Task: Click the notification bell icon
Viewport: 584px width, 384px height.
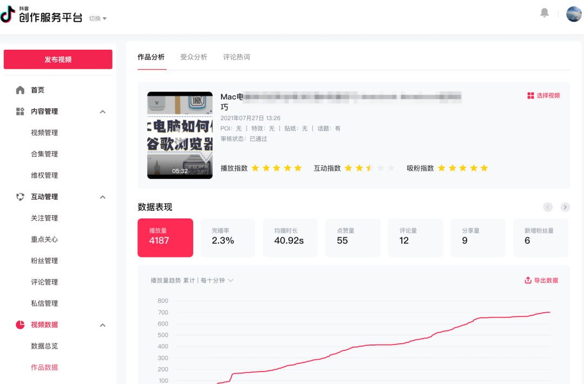Action: [x=545, y=13]
